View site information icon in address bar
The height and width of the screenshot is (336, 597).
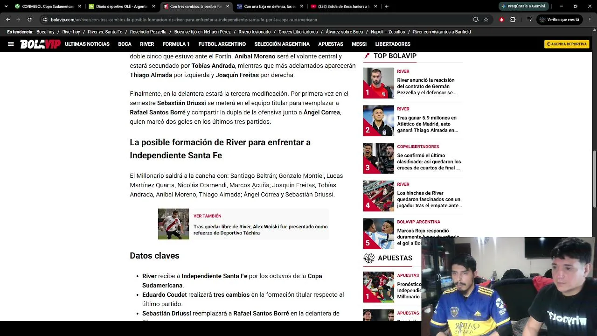(x=45, y=20)
